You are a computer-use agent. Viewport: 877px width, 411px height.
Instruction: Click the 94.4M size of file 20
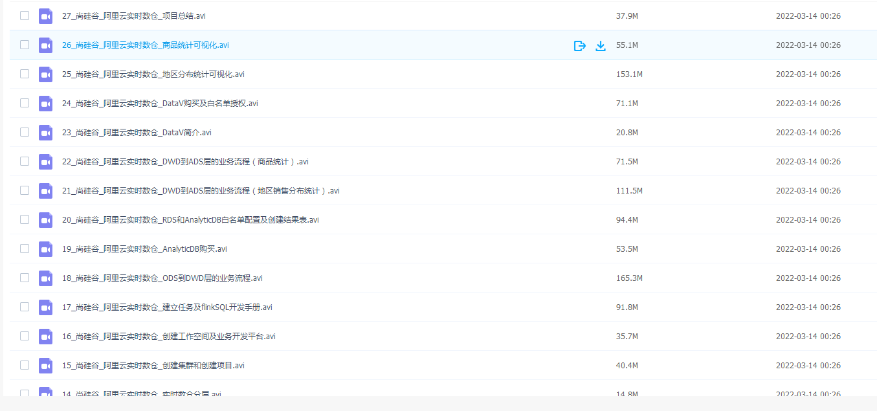[x=627, y=220]
